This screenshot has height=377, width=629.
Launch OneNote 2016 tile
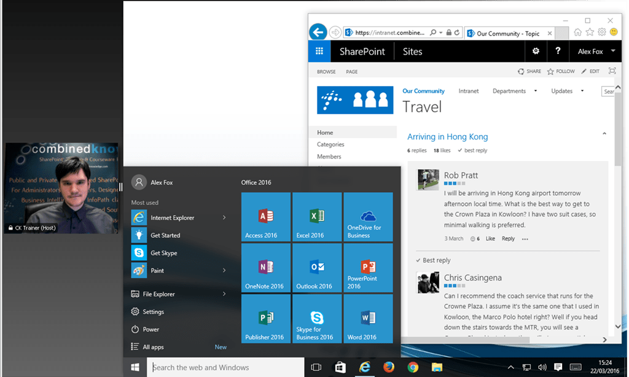tap(265, 268)
